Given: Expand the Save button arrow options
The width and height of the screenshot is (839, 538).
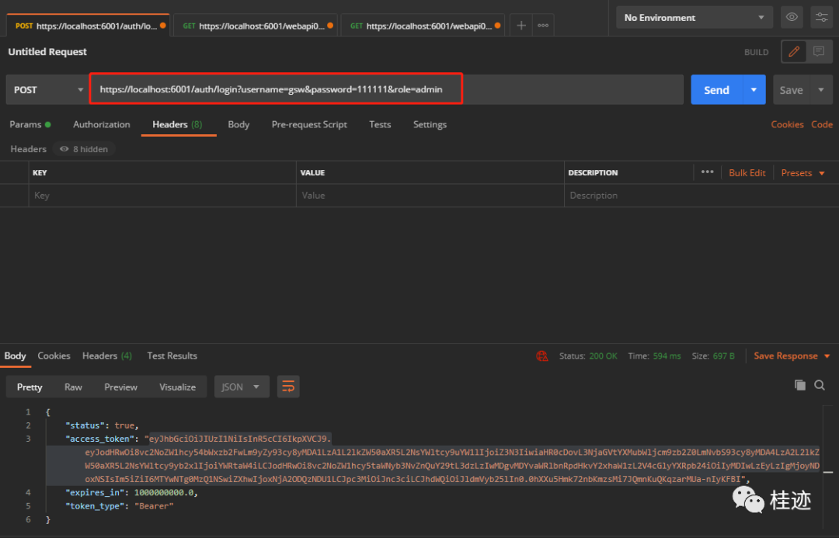Looking at the screenshot, I should pos(821,90).
